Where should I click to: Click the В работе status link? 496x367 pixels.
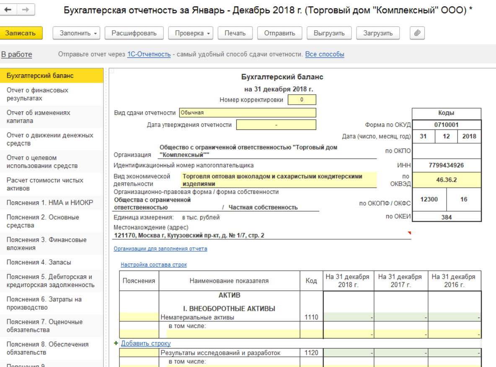[x=17, y=54]
